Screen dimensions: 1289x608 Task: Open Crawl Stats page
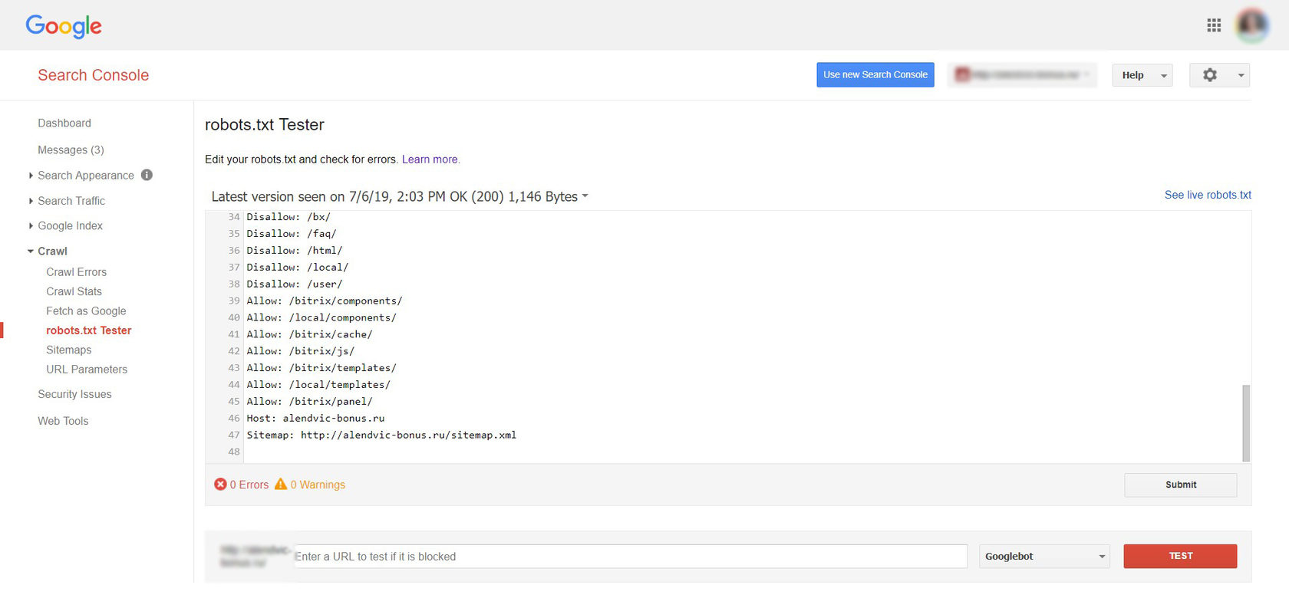[74, 291]
